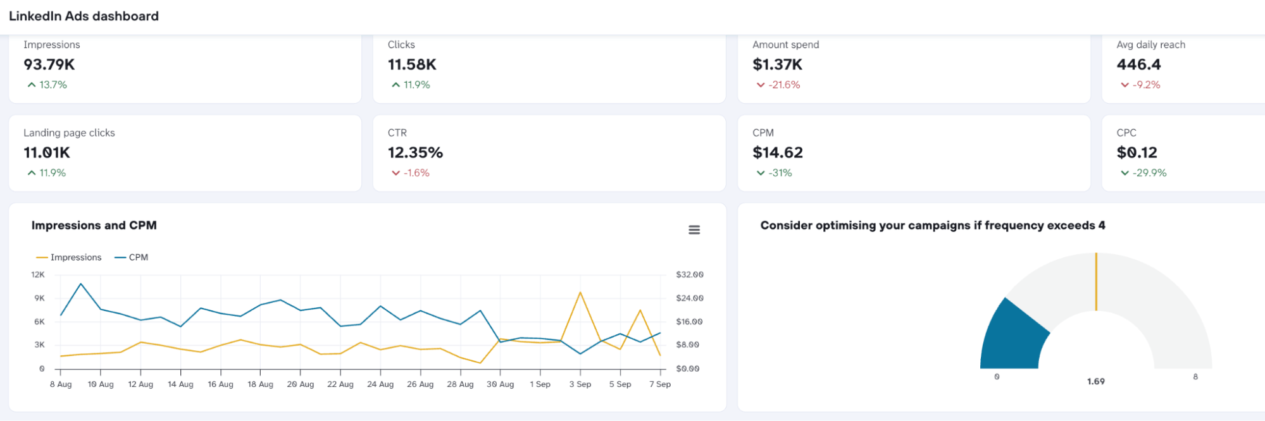Click the green up arrow under Clicks
Image resolution: width=1265 pixels, height=421 pixels.
(396, 85)
